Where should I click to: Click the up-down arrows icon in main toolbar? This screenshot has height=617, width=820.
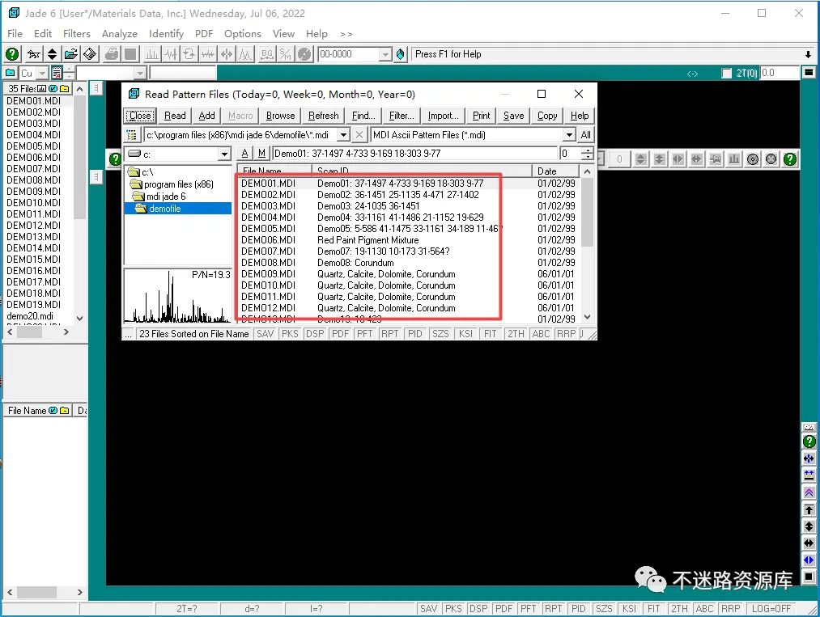[53, 54]
